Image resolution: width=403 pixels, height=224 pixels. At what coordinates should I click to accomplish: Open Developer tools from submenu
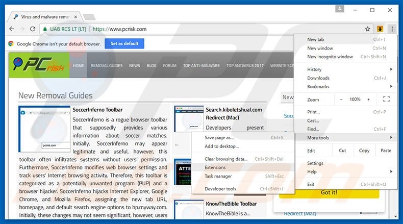point(243,189)
